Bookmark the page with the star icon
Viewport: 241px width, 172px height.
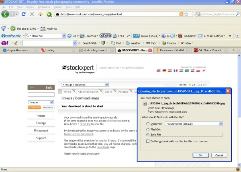pyautogui.click(x=186, y=14)
